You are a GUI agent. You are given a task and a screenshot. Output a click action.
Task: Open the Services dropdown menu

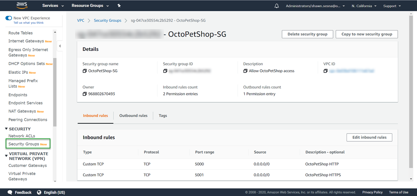tap(53, 5)
